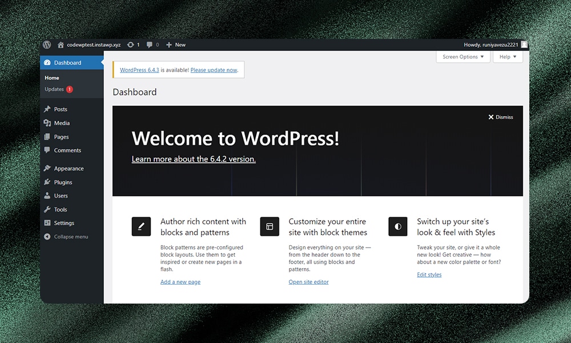Expand the Screen Options dropdown

tap(463, 57)
